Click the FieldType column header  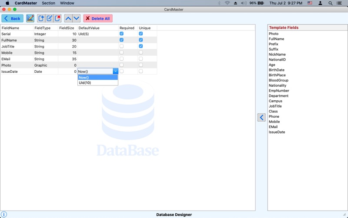tap(46, 28)
